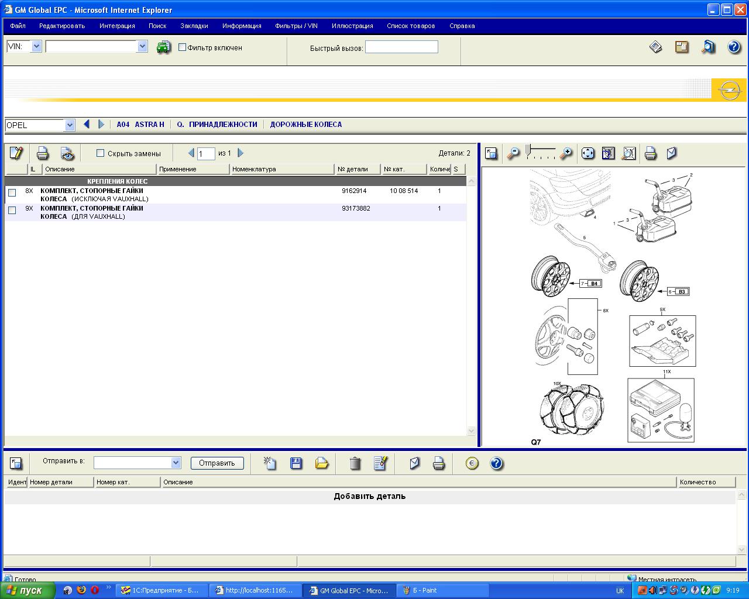Expand the VIN number combo box arrow
The width and height of the screenshot is (749, 599).
tap(142, 46)
